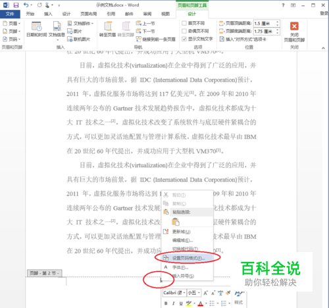Click the ribbon display options icon
This screenshot has width=329, height=308.
[x=293, y=5]
